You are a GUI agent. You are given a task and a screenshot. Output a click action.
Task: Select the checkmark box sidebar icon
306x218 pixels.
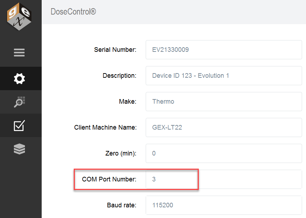coord(19,125)
